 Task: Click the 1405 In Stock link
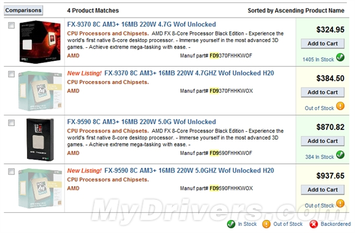pos(318,60)
